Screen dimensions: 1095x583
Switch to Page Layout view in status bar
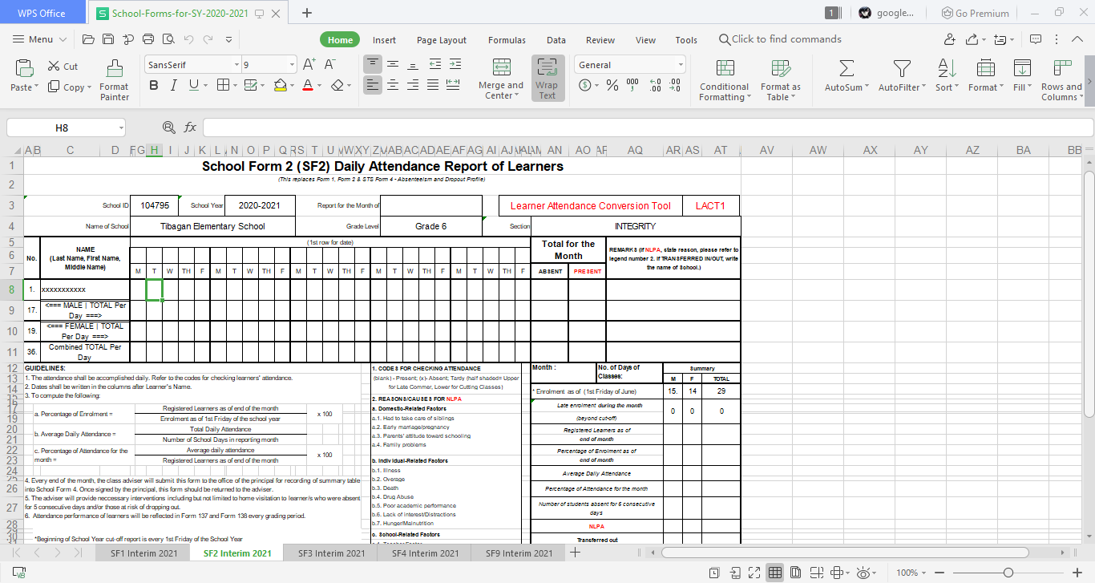point(795,573)
